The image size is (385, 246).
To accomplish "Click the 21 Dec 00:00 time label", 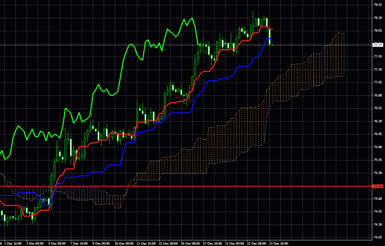I will click(x=235, y=244).
